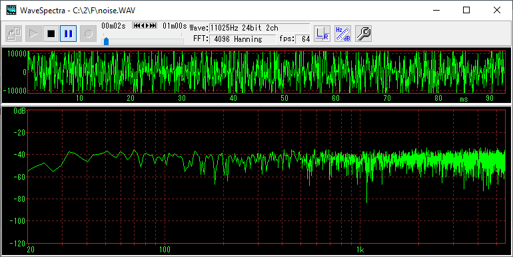
Task: Maximize the WaveSpectra window
Action: [x=466, y=10]
